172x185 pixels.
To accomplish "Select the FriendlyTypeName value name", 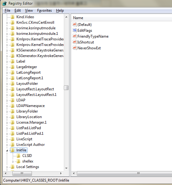I will coord(93,36).
